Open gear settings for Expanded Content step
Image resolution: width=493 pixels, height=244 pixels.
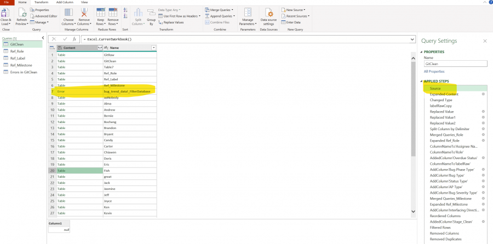[x=483, y=94]
